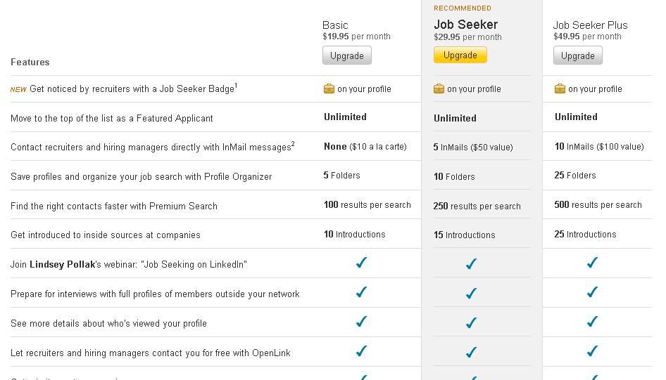Click the Job Seeker Badge icon under Basic
The height and width of the screenshot is (380, 666).
coord(329,89)
